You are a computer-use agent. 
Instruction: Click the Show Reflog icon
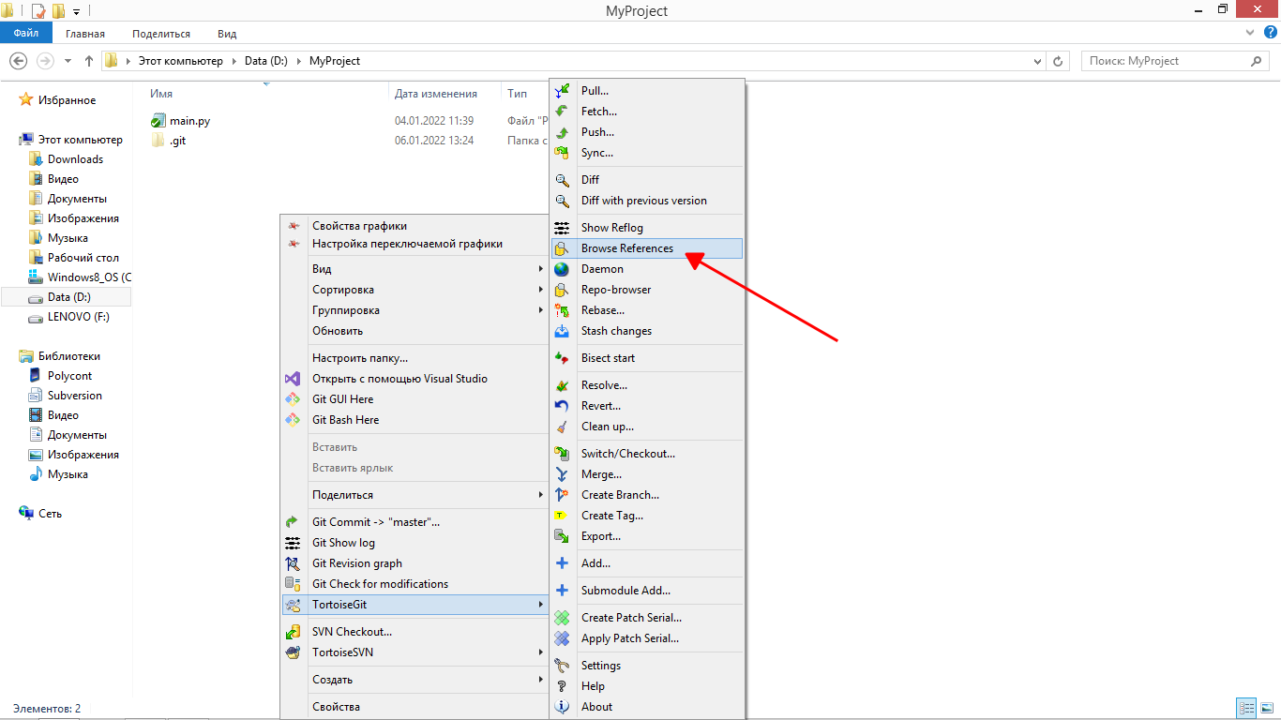point(562,228)
